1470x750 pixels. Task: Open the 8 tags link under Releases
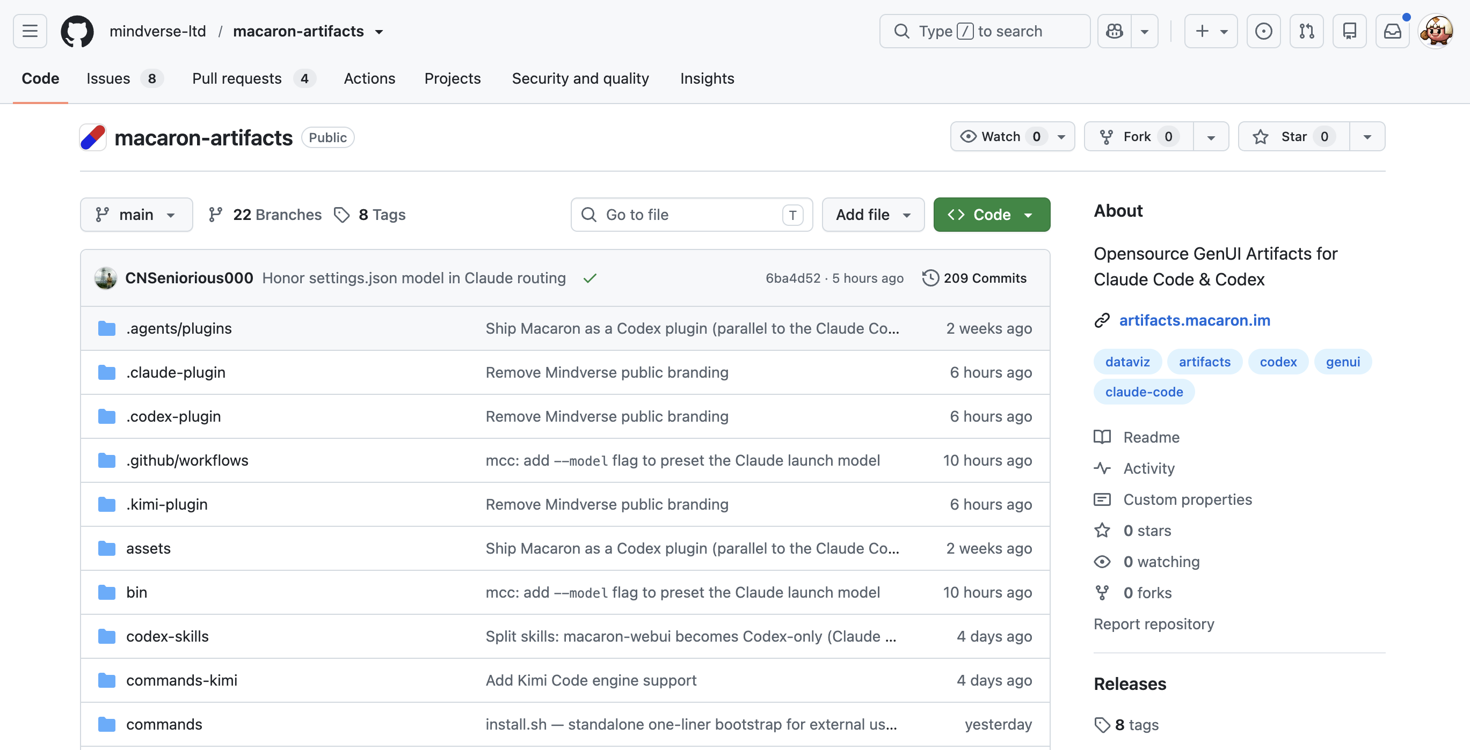[x=1126, y=725]
